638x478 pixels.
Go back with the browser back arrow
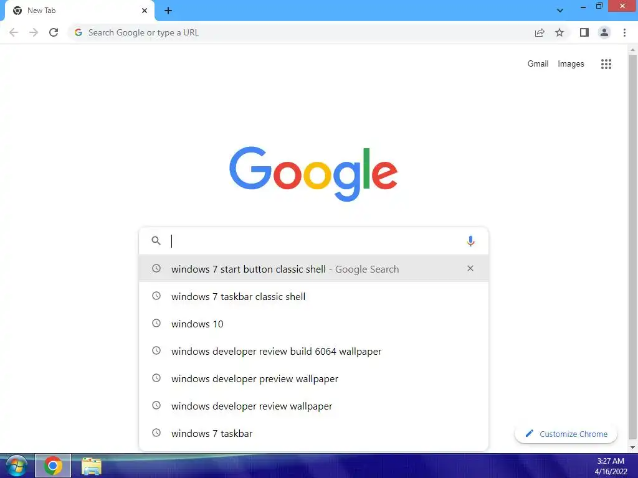click(x=14, y=32)
